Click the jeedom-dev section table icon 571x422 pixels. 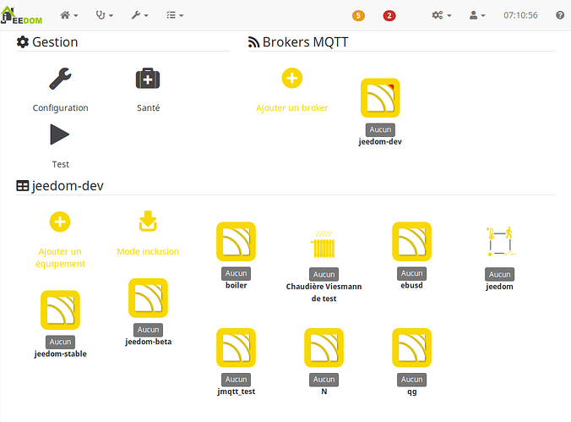(x=23, y=186)
